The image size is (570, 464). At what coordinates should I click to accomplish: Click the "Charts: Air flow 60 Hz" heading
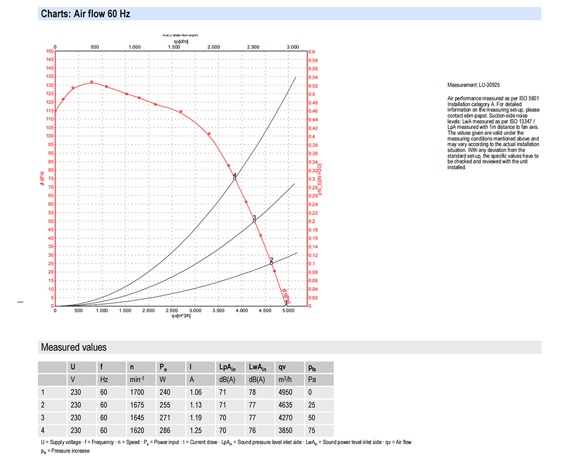[x=85, y=14]
